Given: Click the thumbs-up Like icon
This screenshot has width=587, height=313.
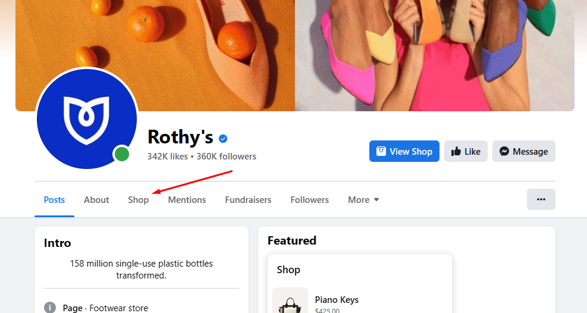Looking at the screenshot, I should point(456,151).
